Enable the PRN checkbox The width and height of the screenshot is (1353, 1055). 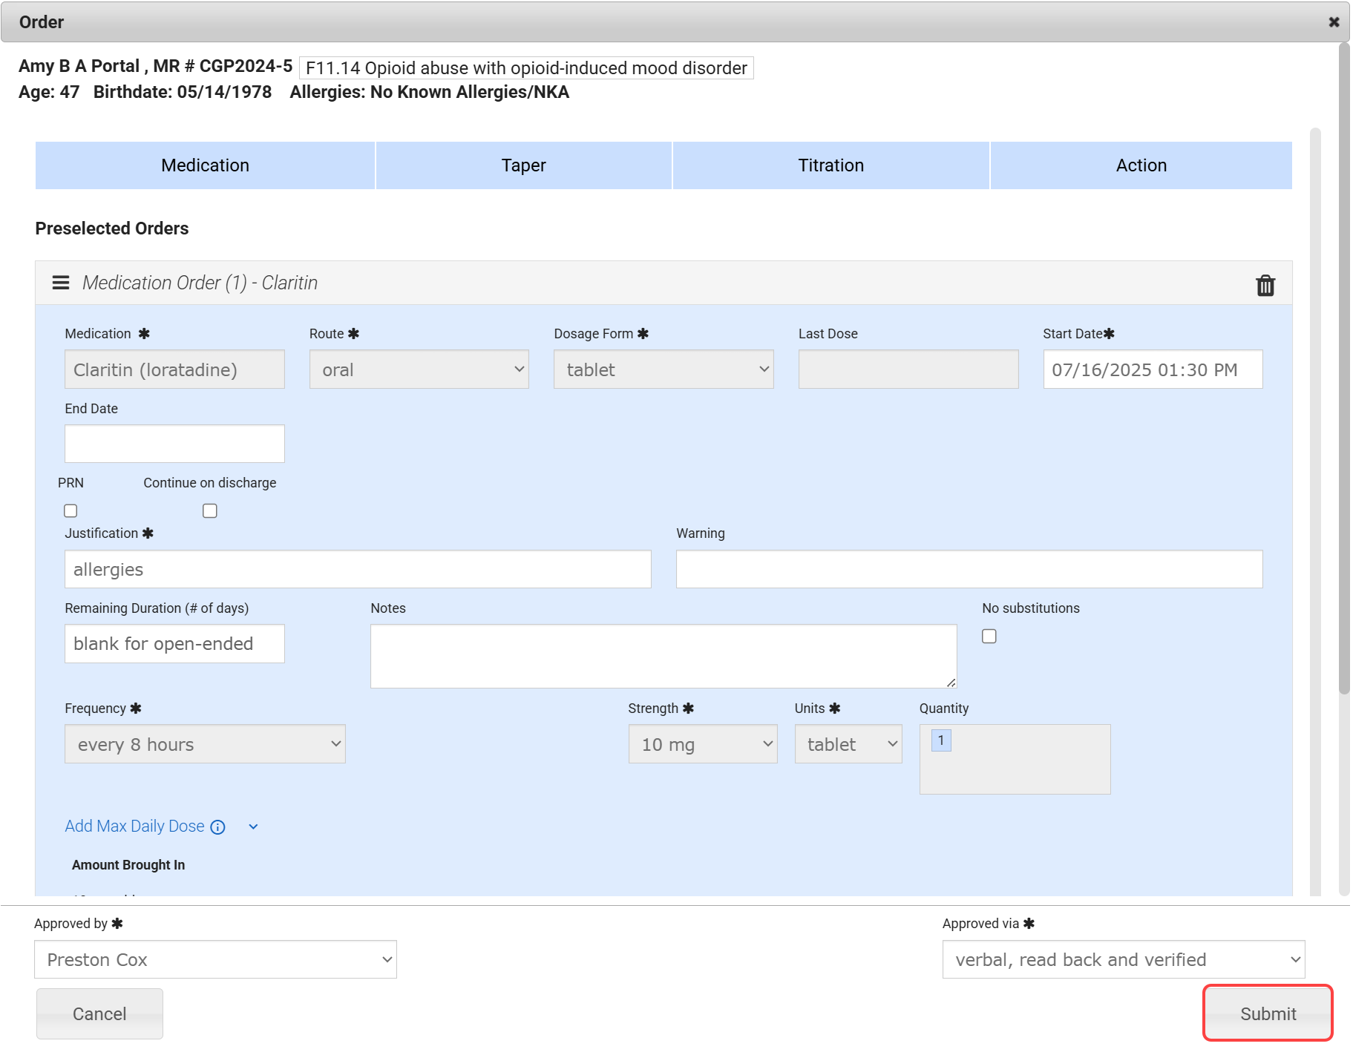(71, 510)
